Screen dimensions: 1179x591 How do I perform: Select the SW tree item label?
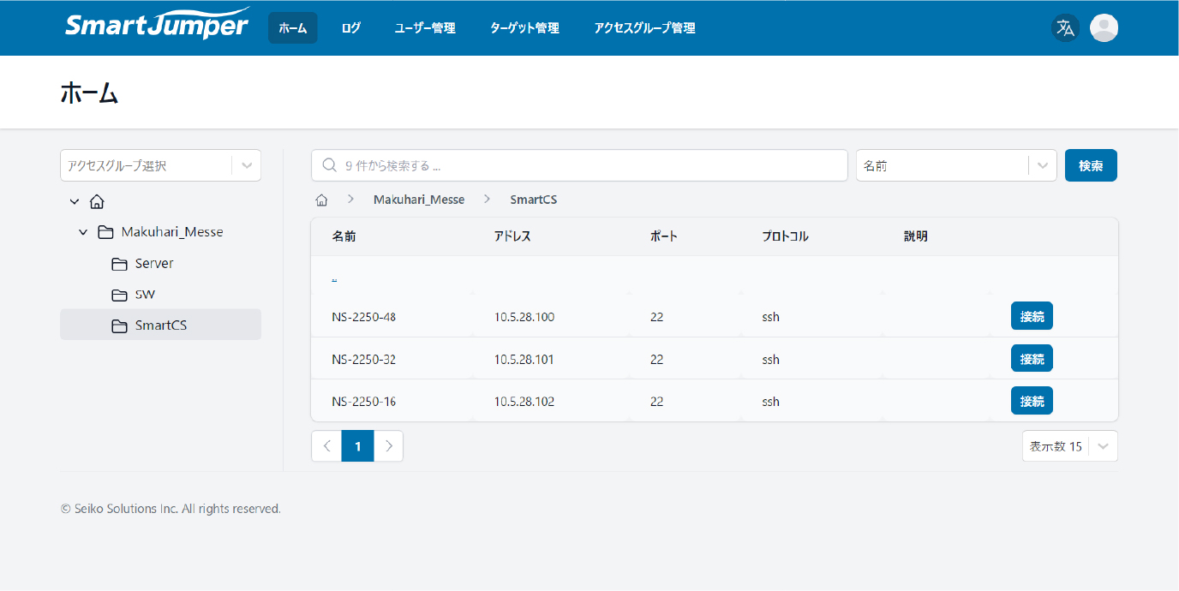(145, 295)
